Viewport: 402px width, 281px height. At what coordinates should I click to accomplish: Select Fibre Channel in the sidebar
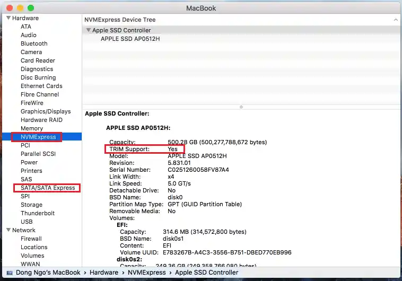point(40,94)
